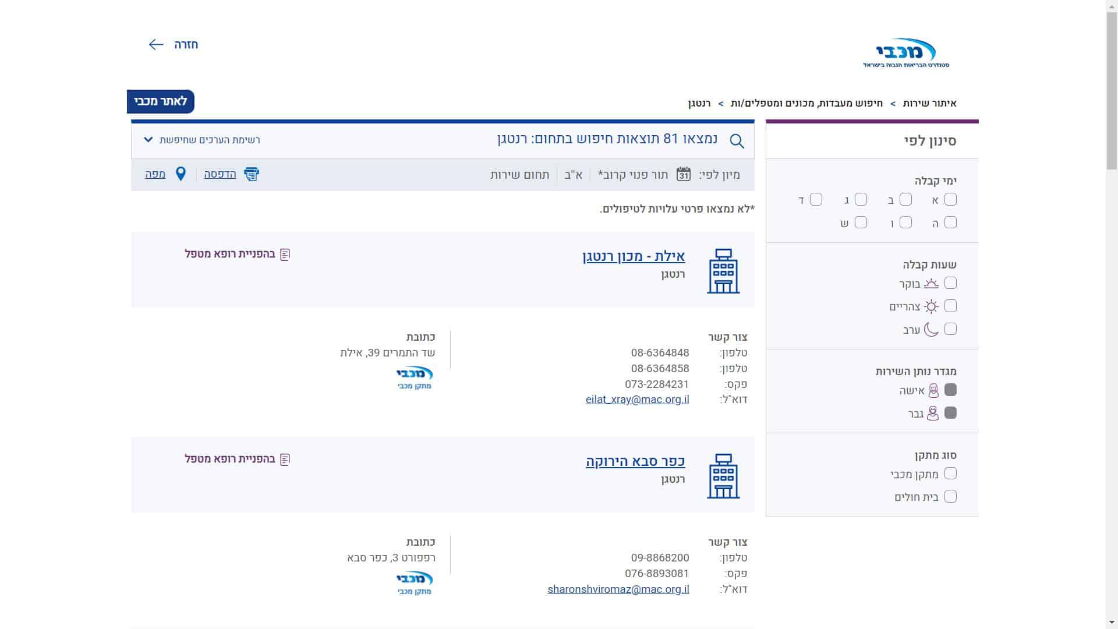Click referral document icon in Eilat result
The image size is (1118, 629).
click(285, 255)
